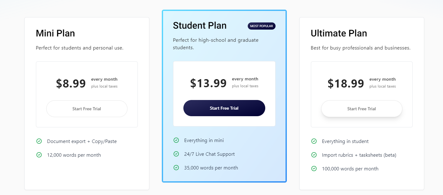Click the 24/7 Live Chat Support text
Screen dimensions: 443x195
point(209,154)
